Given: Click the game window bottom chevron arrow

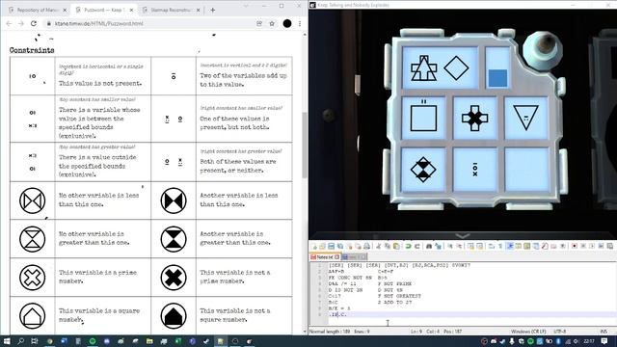Looking at the screenshot, I should point(463,236).
